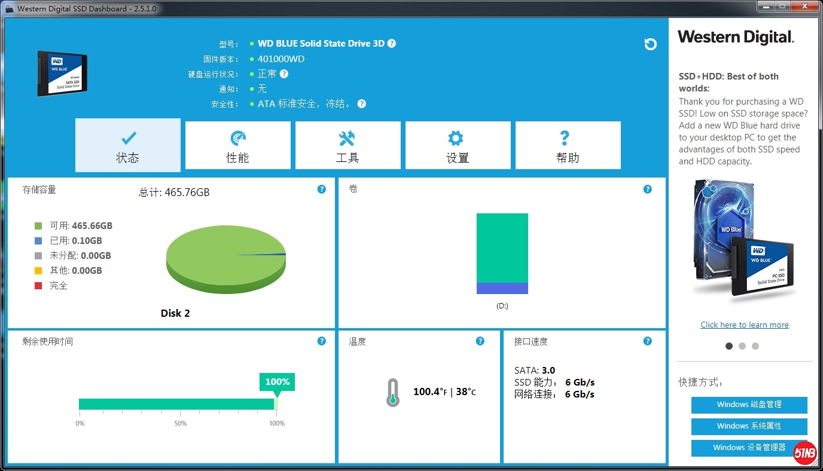This screenshot has width=823, height=471.
Task: Click help icon beside ATA security status
Action: (361, 104)
